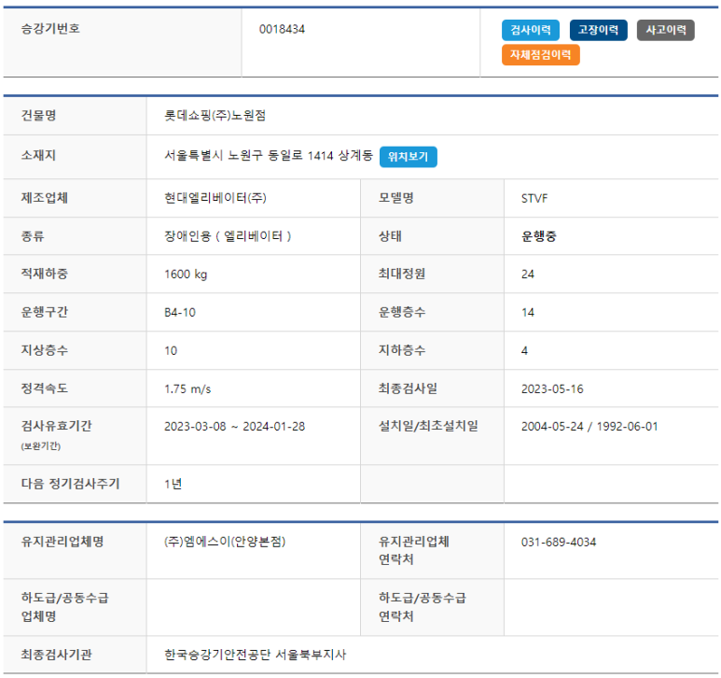Select maintenance contact 031-689-4034
This screenshot has height=678, width=721.
click(x=558, y=543)
